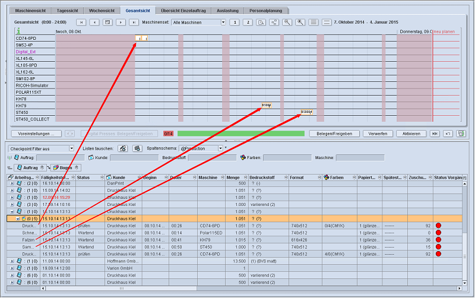Switch to the Maschinensicht tab
The image size is (475, 298).
tap(30, 11)
